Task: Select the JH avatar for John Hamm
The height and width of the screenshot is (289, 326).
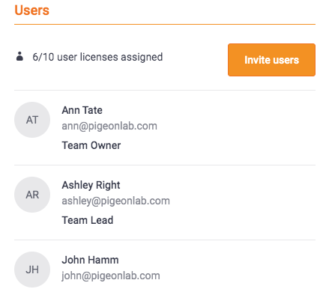Action: (32, 270)
